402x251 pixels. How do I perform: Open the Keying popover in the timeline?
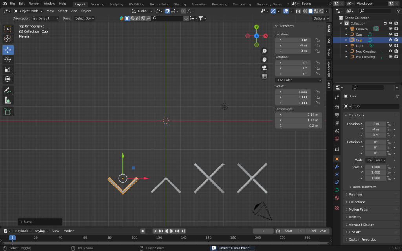[41, 231]
